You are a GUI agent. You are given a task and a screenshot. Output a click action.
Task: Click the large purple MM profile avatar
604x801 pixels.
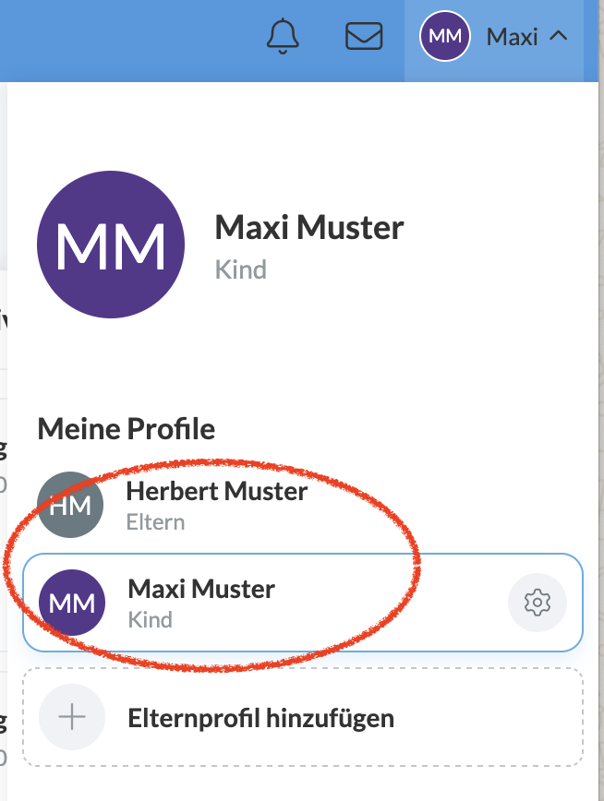pyautogui.click(x=111, y=245)
